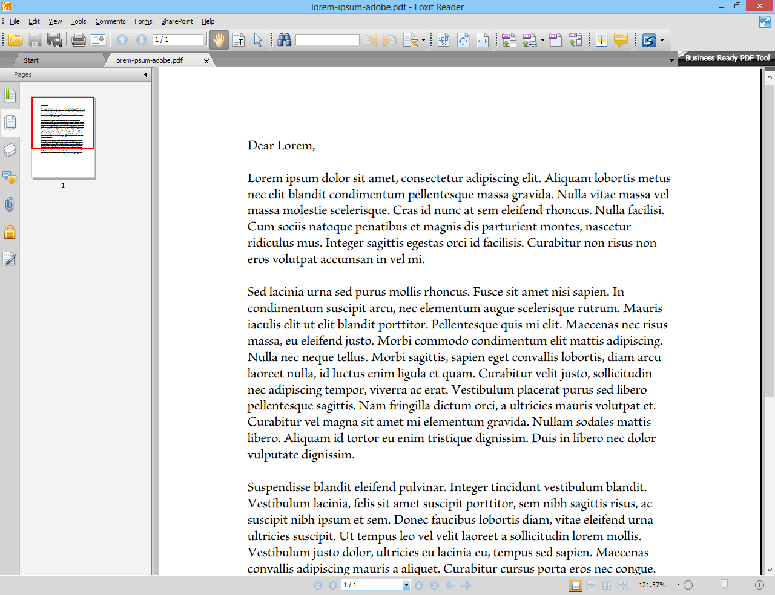775x595 pixels.
Task: Enable single page view mode
Action: (575, 585)
